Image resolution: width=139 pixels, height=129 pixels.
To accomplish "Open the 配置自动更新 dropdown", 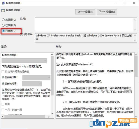I will (24, 61).
